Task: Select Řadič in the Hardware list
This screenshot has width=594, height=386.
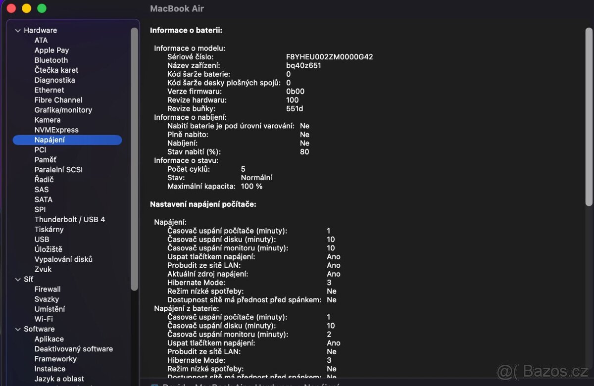Action: [44, 180]
